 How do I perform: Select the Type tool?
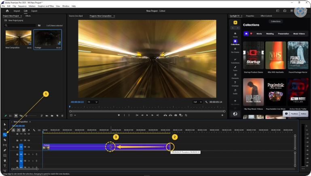5,166
